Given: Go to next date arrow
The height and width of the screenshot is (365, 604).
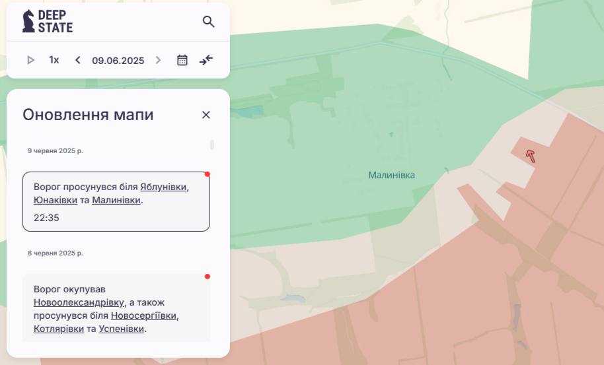Looking at the screenshot, I should pyautogui.click(x=158, y=60).
